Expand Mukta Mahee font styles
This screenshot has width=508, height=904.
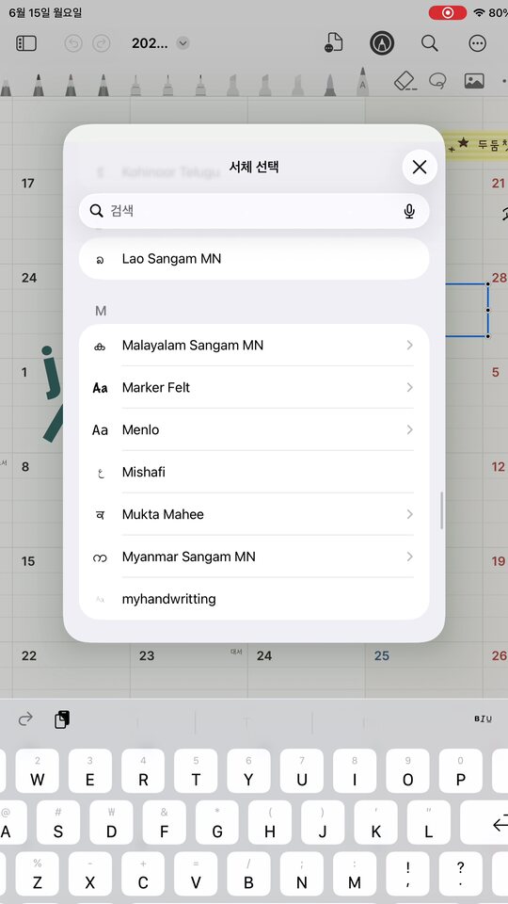[409, 514]
